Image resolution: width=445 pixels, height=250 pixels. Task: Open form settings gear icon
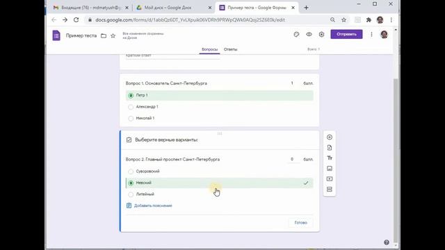click(321, 34)
